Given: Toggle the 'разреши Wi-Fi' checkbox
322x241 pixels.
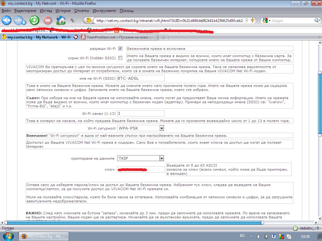Looking at the screenshot, I should pyautogui.click(x=120, y=49).
